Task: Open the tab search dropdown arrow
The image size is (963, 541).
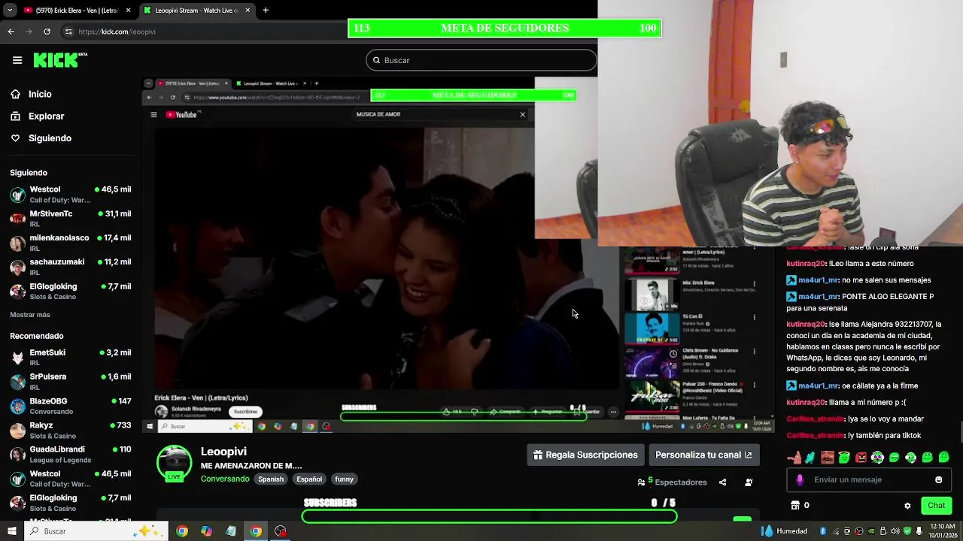Action: coord(10,11)
